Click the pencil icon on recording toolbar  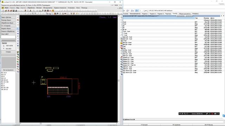[207, 114]
